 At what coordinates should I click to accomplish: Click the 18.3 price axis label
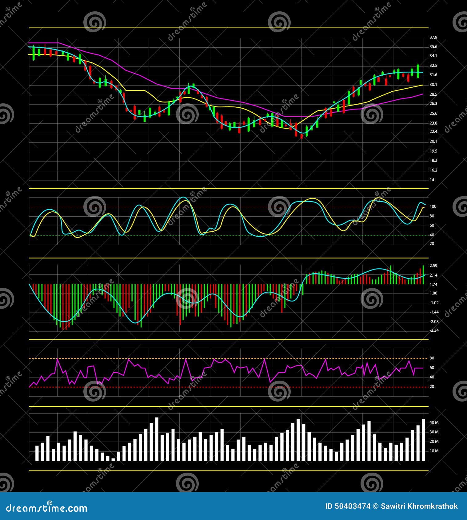pos(433,160)
